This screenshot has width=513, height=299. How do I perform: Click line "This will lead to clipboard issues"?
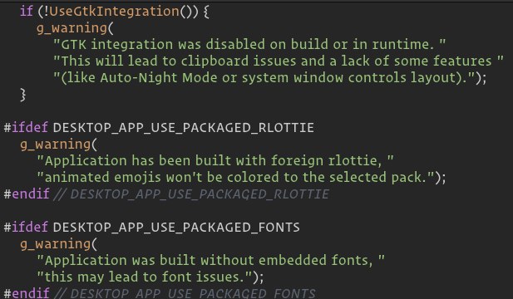click(x=278, y=61)
